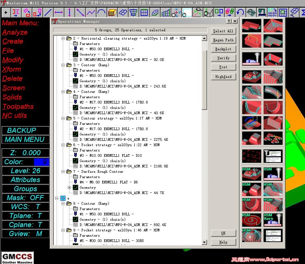Click the Post button

coord(223,67)
